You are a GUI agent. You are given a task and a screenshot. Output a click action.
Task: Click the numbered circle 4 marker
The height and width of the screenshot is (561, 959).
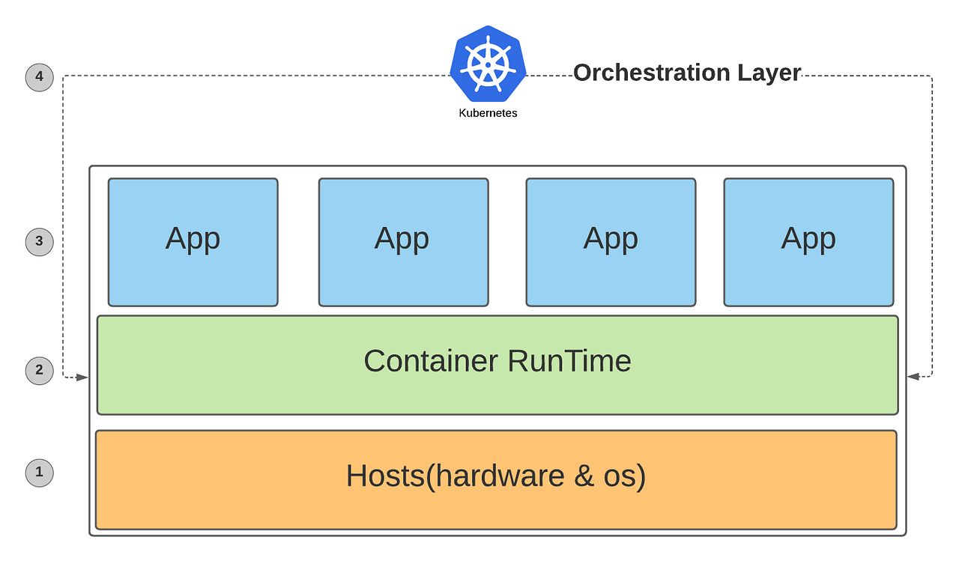click(x=39, y=77)
